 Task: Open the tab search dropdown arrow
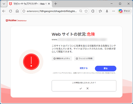pyautogui.click(x=4, y=4)
